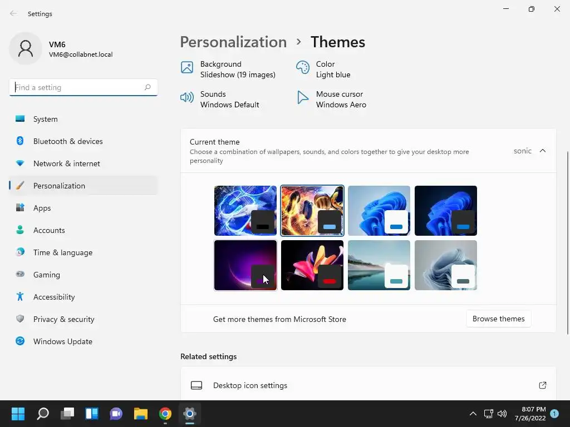Open Sounds Windows Default setting
The width and height of the screenshot is (570, 427).
220,99
